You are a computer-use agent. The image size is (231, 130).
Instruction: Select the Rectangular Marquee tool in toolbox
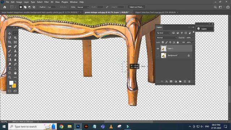pos(15,33)
